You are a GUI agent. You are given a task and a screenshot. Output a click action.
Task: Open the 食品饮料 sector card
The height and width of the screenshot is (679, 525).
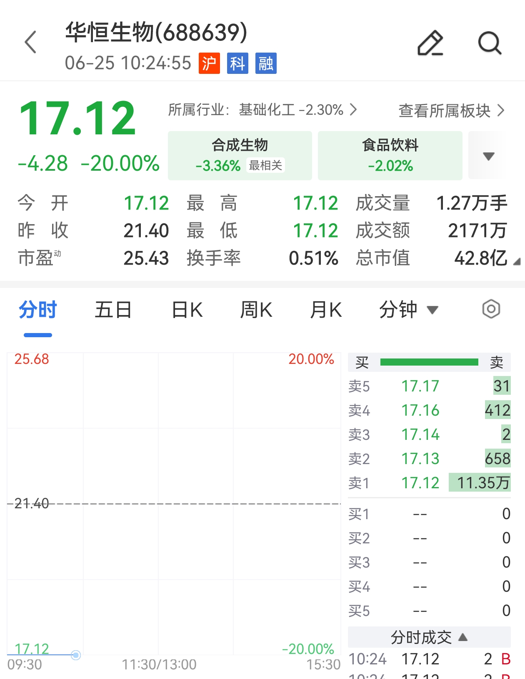(x=390, y=156)
